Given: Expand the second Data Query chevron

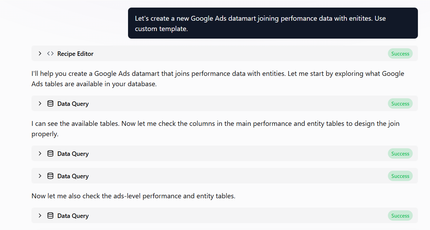Looking at the screenshot, I should point(40,153).
